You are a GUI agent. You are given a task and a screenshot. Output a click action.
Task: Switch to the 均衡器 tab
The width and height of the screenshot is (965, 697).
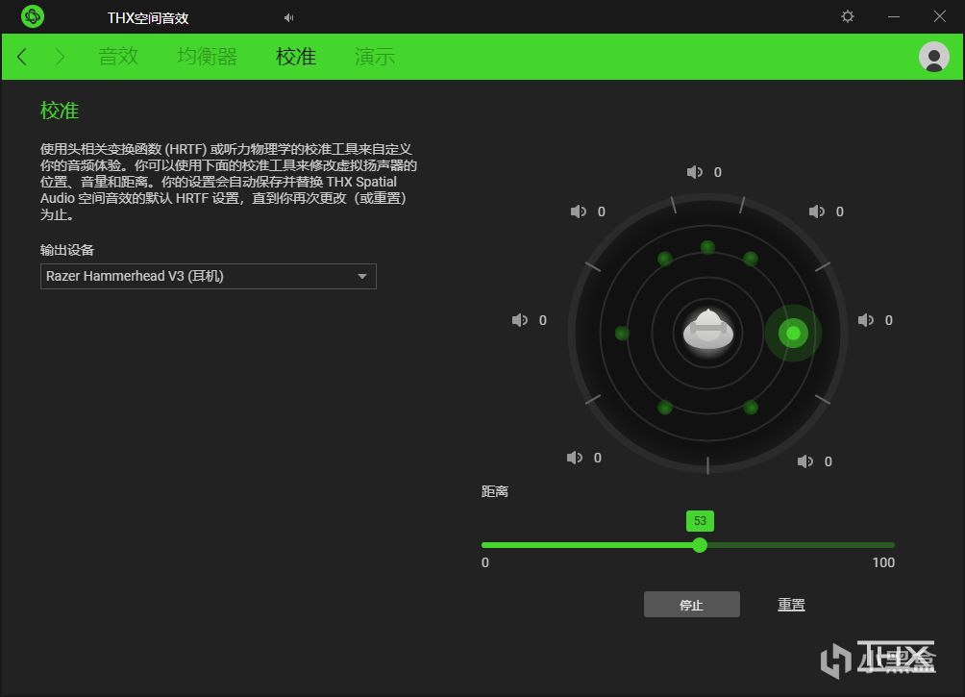coord(207,57)
